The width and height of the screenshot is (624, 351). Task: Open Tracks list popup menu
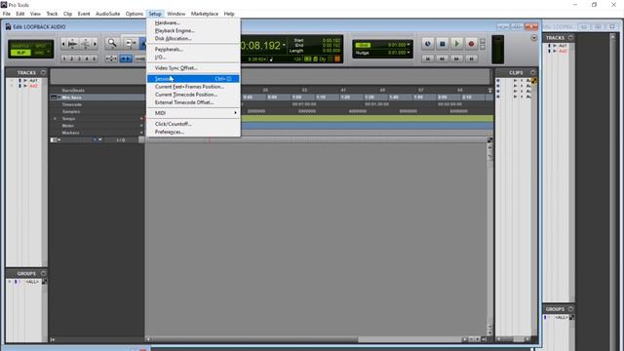pyautogui.click(x=43, y=73)
